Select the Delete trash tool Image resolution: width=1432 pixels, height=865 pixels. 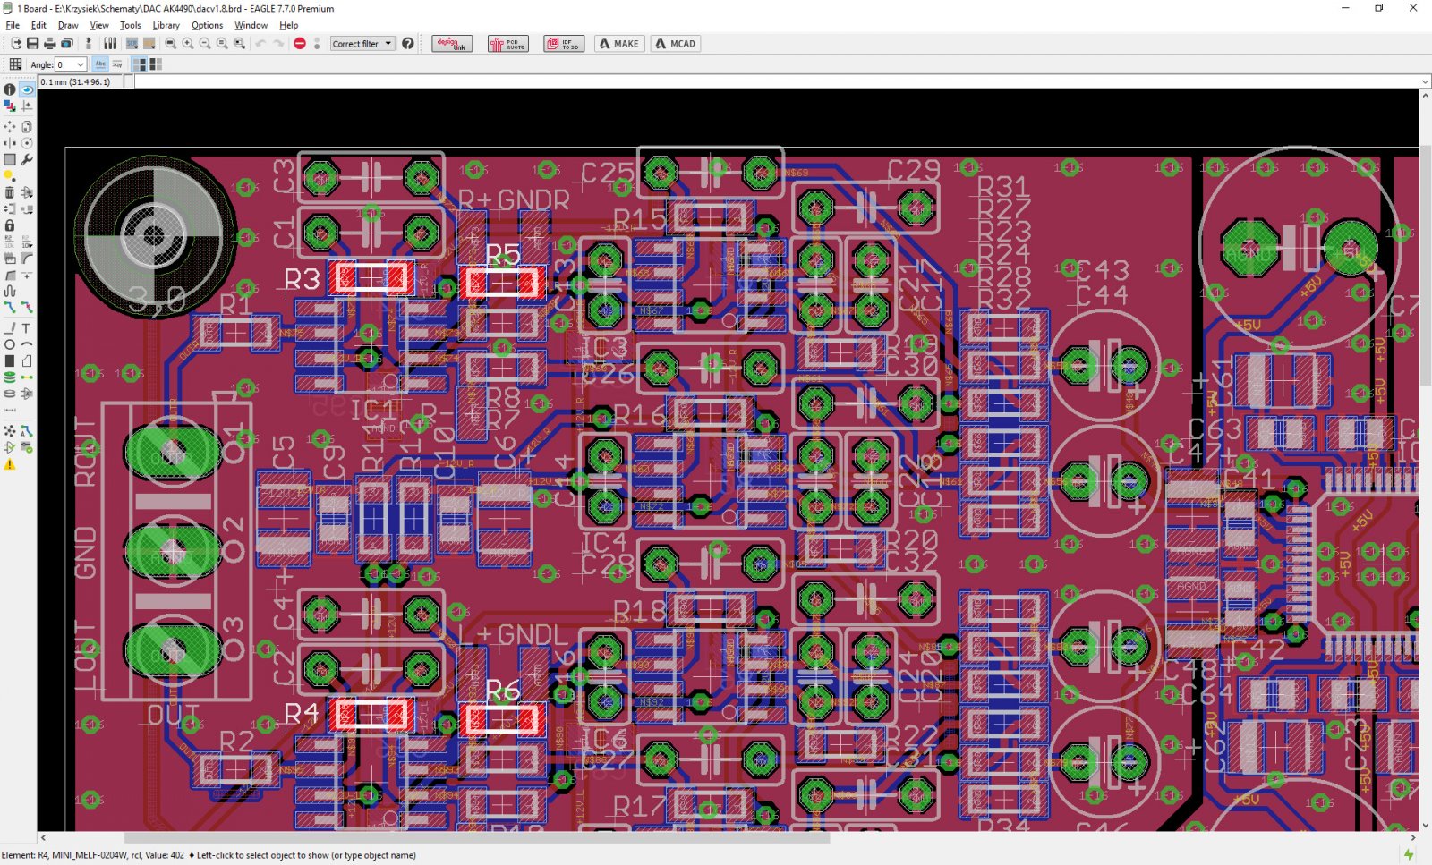pos(9,192)
